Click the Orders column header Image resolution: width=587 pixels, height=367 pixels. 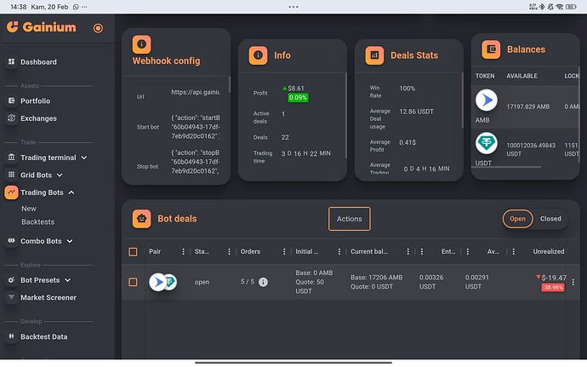(250, 251)
